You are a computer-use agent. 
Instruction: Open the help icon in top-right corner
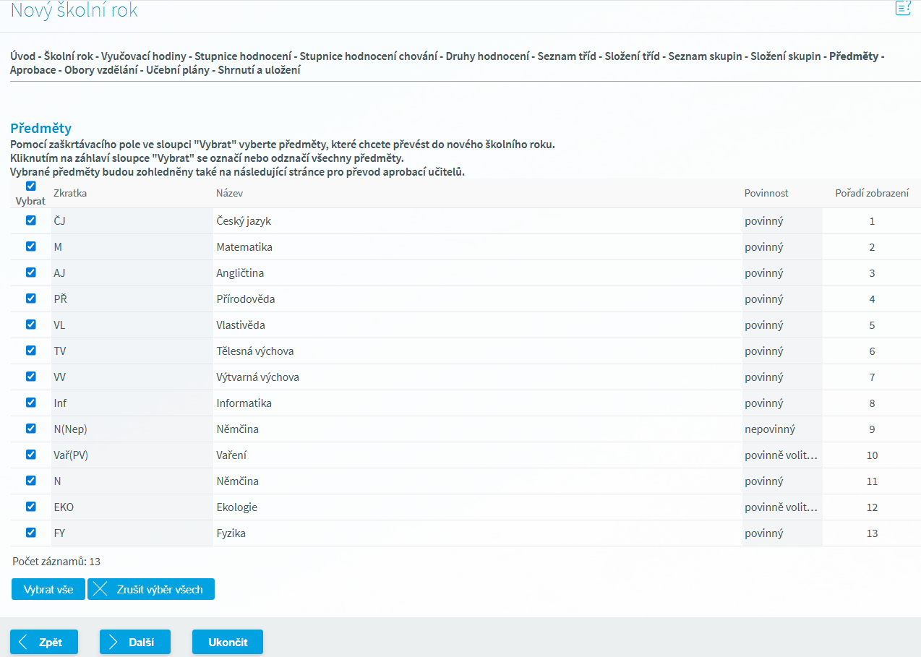903,9
